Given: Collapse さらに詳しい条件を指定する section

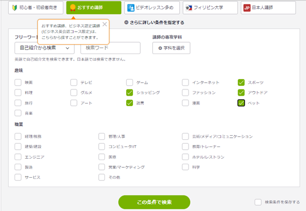Looking at the screenshot, I should (154, 22).
